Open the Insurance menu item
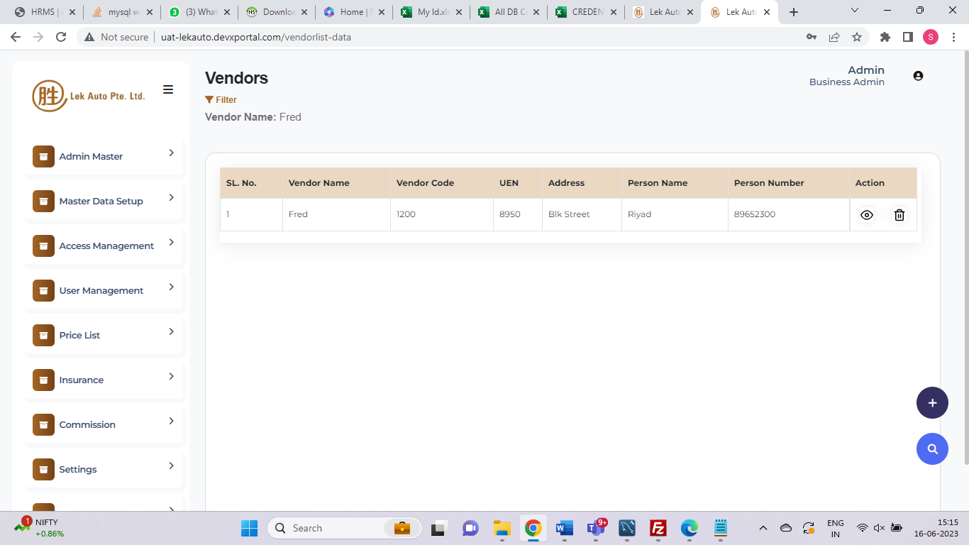 click(81, 380)
